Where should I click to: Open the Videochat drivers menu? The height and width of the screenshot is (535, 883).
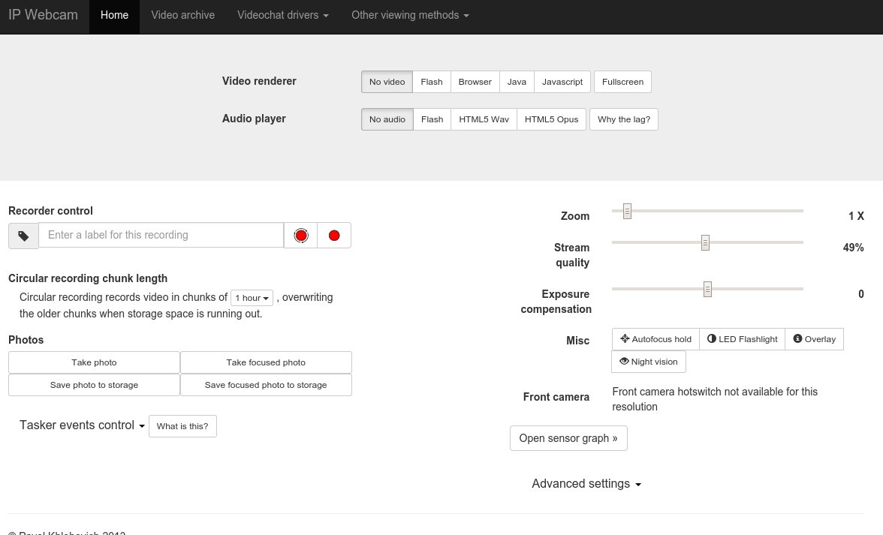coord(282,15)
